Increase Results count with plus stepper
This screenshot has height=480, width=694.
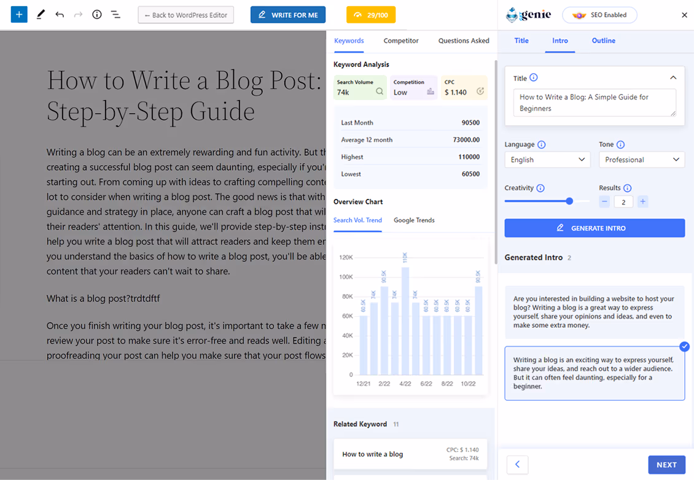(642, 202)
